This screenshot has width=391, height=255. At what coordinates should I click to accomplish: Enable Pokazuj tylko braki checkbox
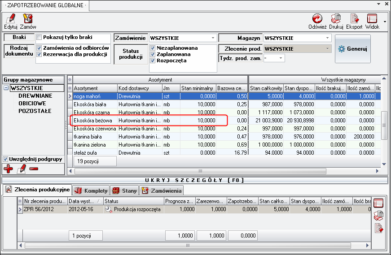tap(39, 37)
